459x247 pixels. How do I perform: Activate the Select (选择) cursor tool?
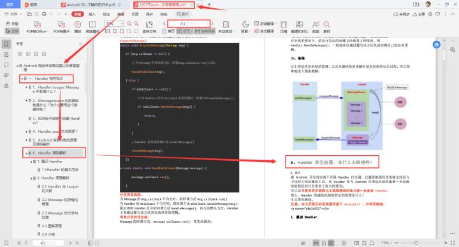coord(12,31)
